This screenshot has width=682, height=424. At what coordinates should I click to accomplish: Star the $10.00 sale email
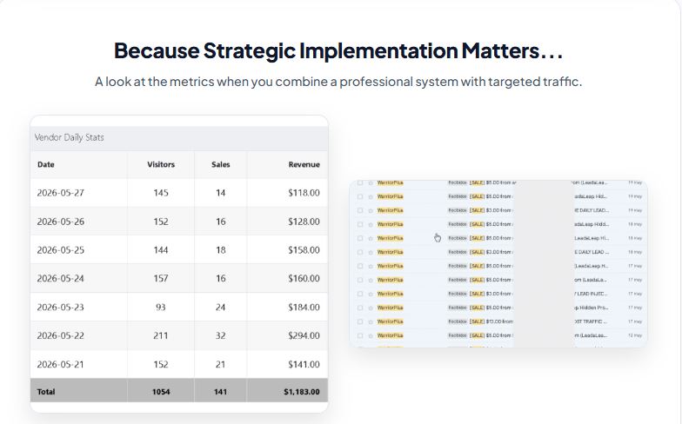371,321
